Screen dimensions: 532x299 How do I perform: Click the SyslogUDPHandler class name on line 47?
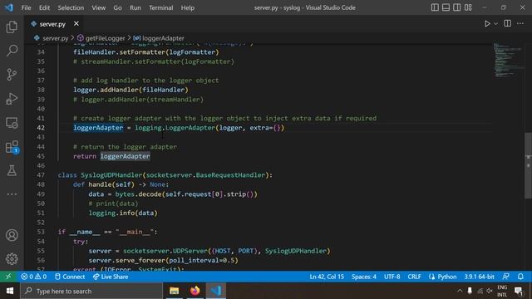point(111,175)
